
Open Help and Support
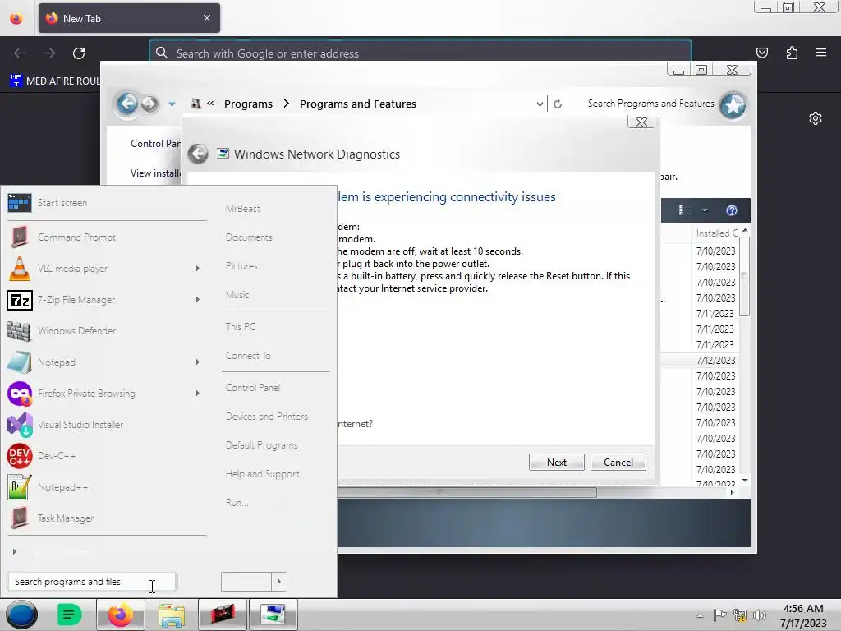[x=262, y=474]
